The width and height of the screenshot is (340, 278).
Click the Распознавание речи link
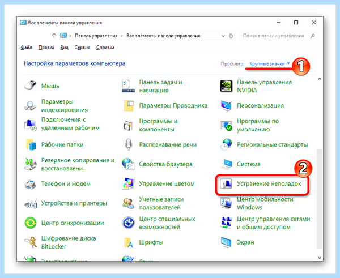coord(168,144)
